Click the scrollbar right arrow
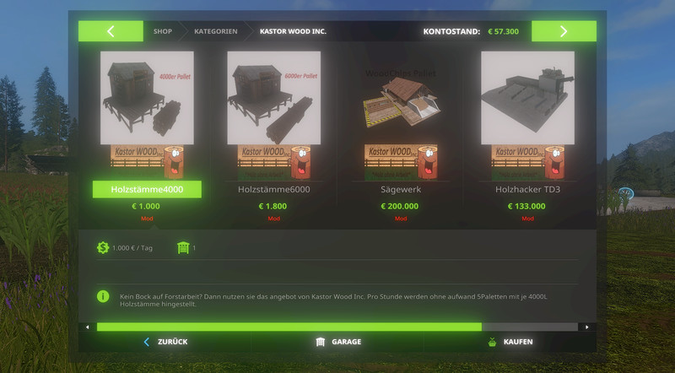This screenshot has width=675, height=373. pos(586,327)
